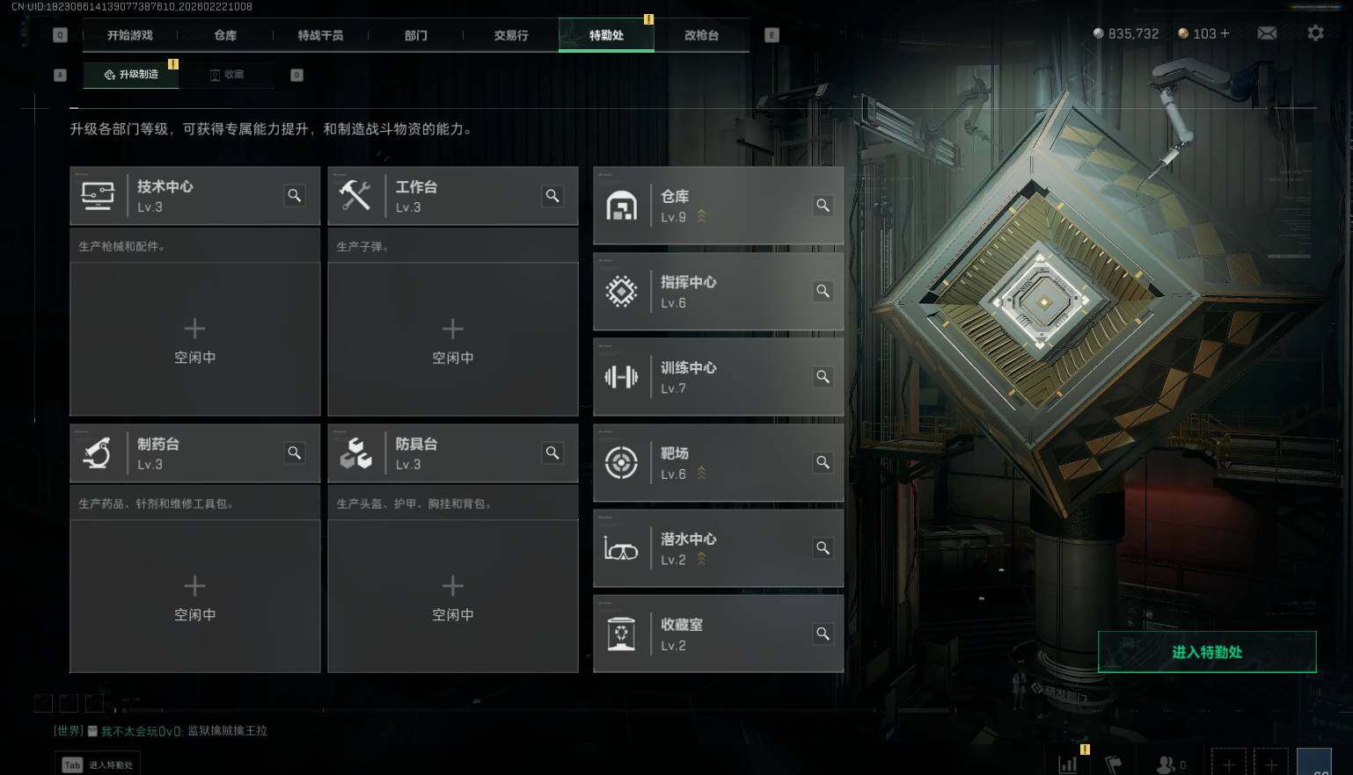1353x775 pixels.
Task: Add production in idle 技术中心 slot
Action: tap(194, 339)
